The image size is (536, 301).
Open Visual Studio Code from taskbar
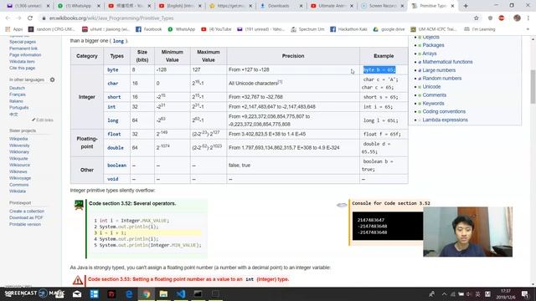click(181, 293)
